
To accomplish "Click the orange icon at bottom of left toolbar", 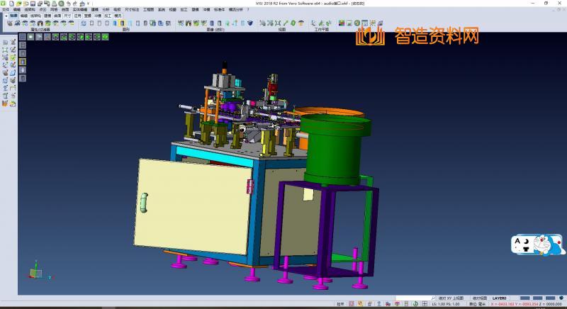I will pos(5,104).
